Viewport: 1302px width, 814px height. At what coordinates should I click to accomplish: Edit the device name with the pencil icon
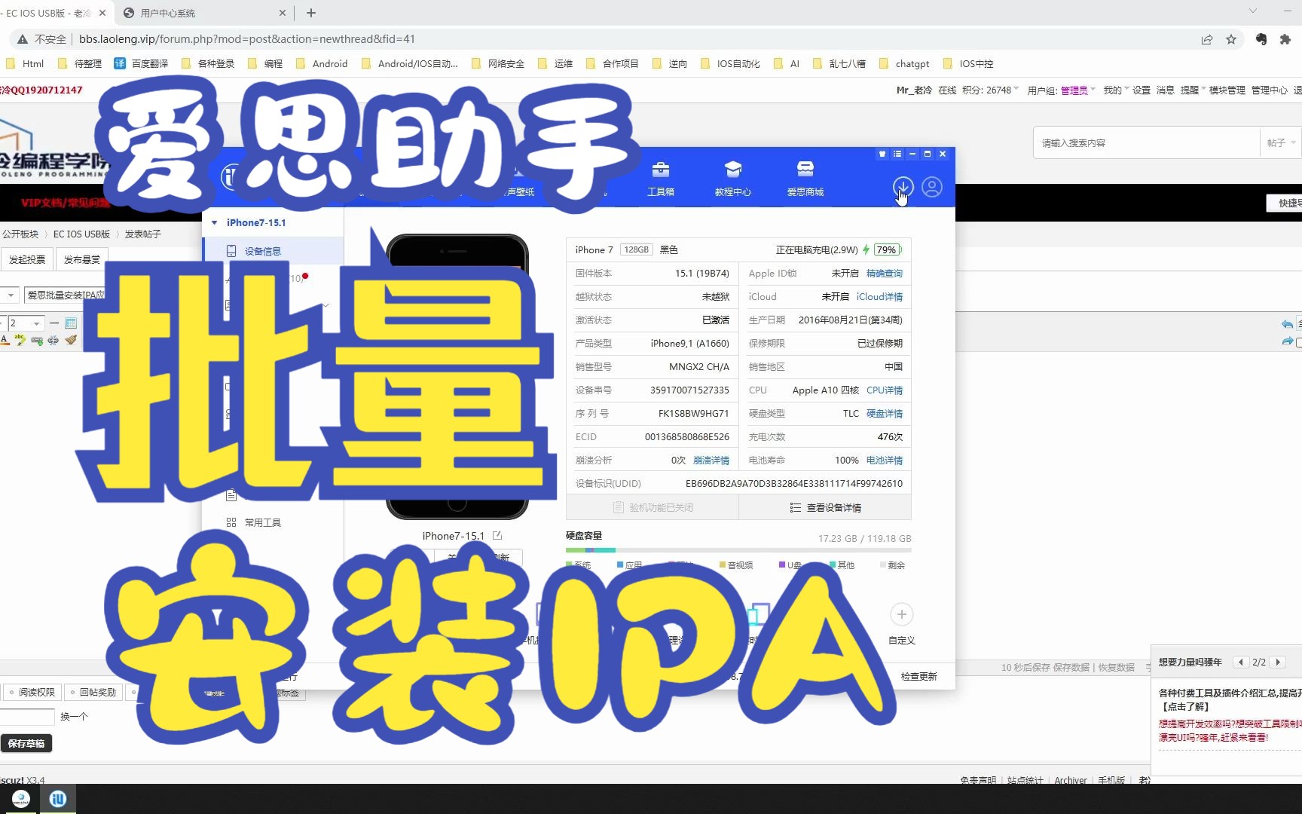(x=497, y=535)
